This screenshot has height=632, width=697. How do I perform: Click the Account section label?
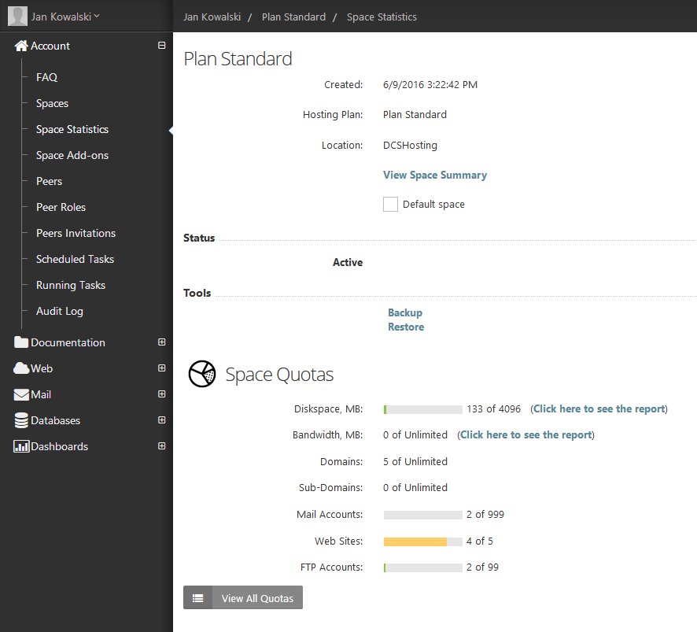point(50,46)
